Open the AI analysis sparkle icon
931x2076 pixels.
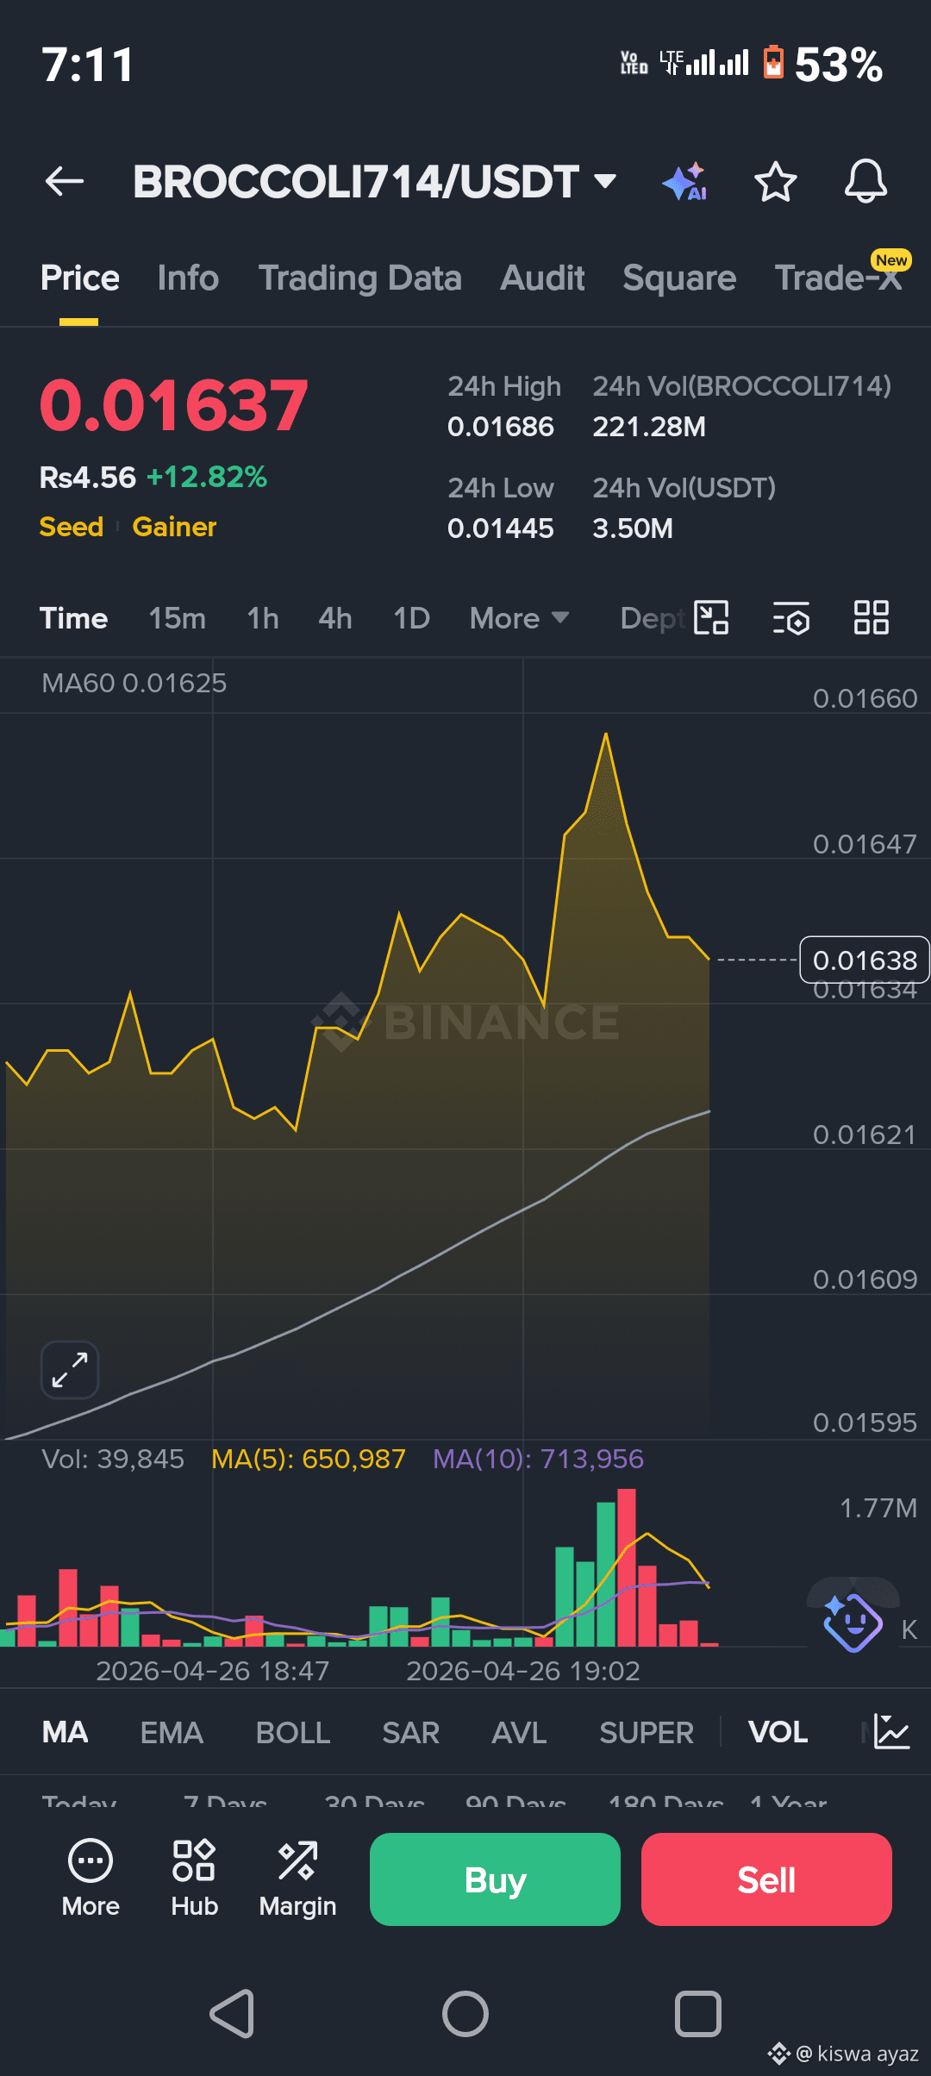[685, 182]
